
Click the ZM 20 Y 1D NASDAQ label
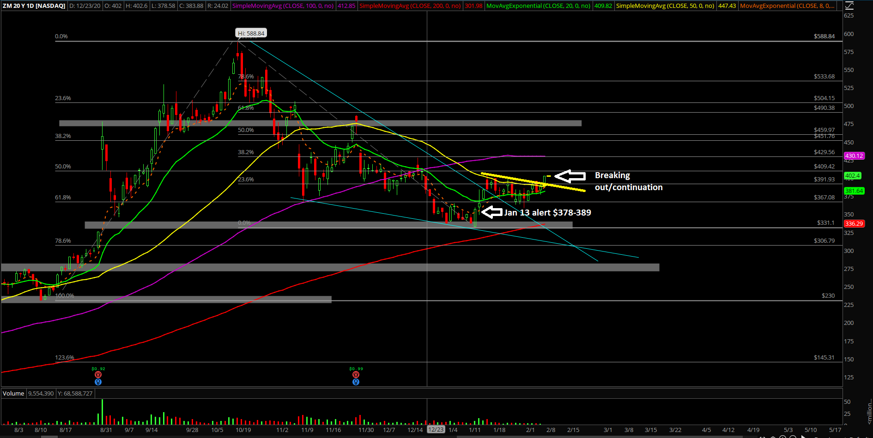coord(34,6)
